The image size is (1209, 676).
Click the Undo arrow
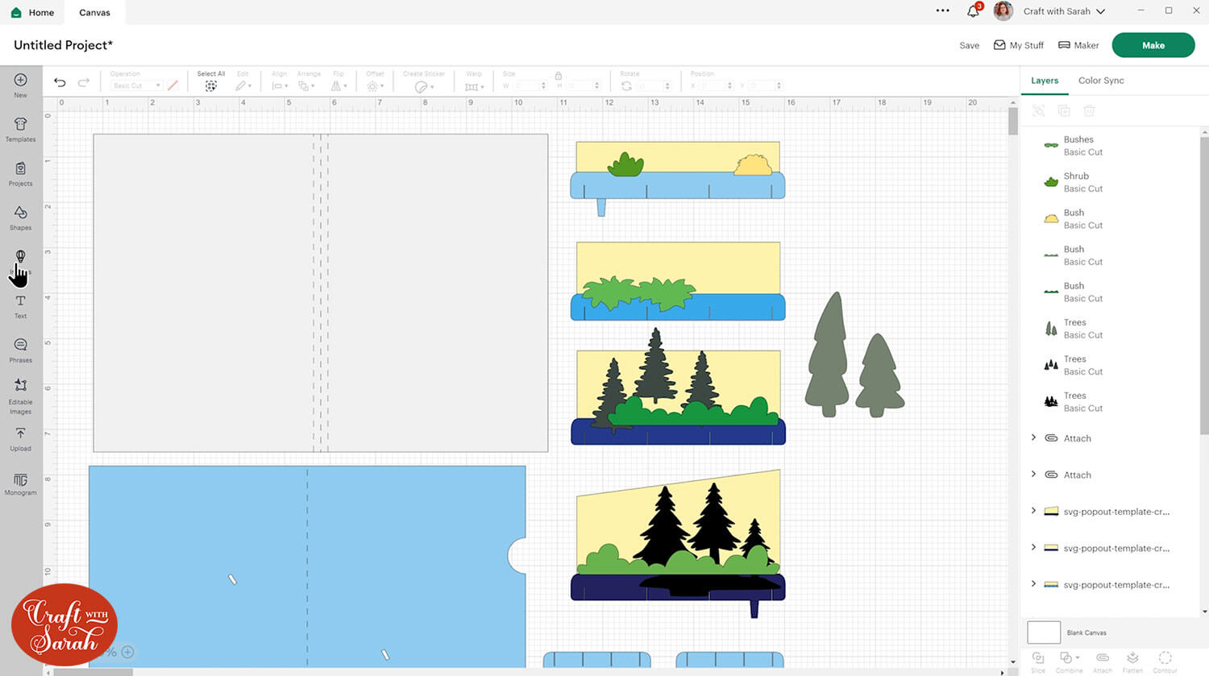60,82
